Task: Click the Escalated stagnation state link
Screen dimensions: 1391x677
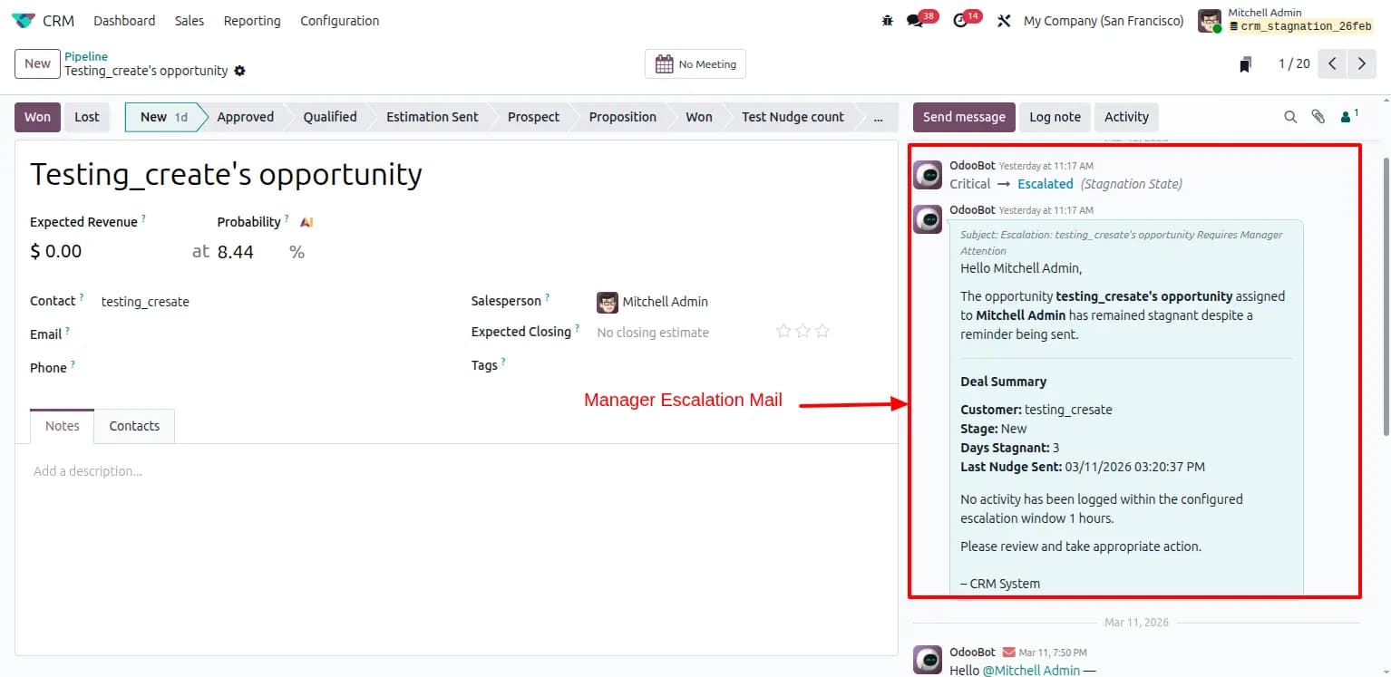Action: (x=1045, y=184)
